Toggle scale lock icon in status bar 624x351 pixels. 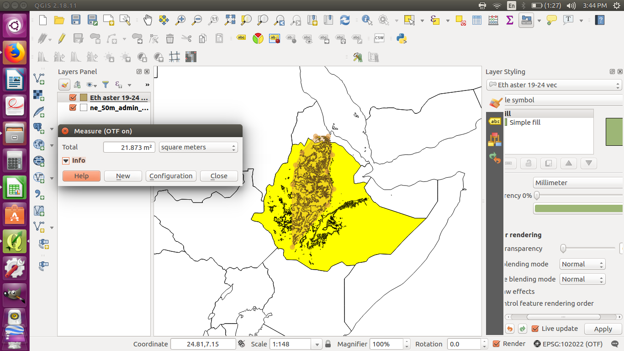click(328, 344)
